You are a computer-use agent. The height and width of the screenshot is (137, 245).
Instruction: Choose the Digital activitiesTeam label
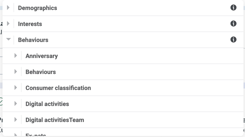coord(55,120)
